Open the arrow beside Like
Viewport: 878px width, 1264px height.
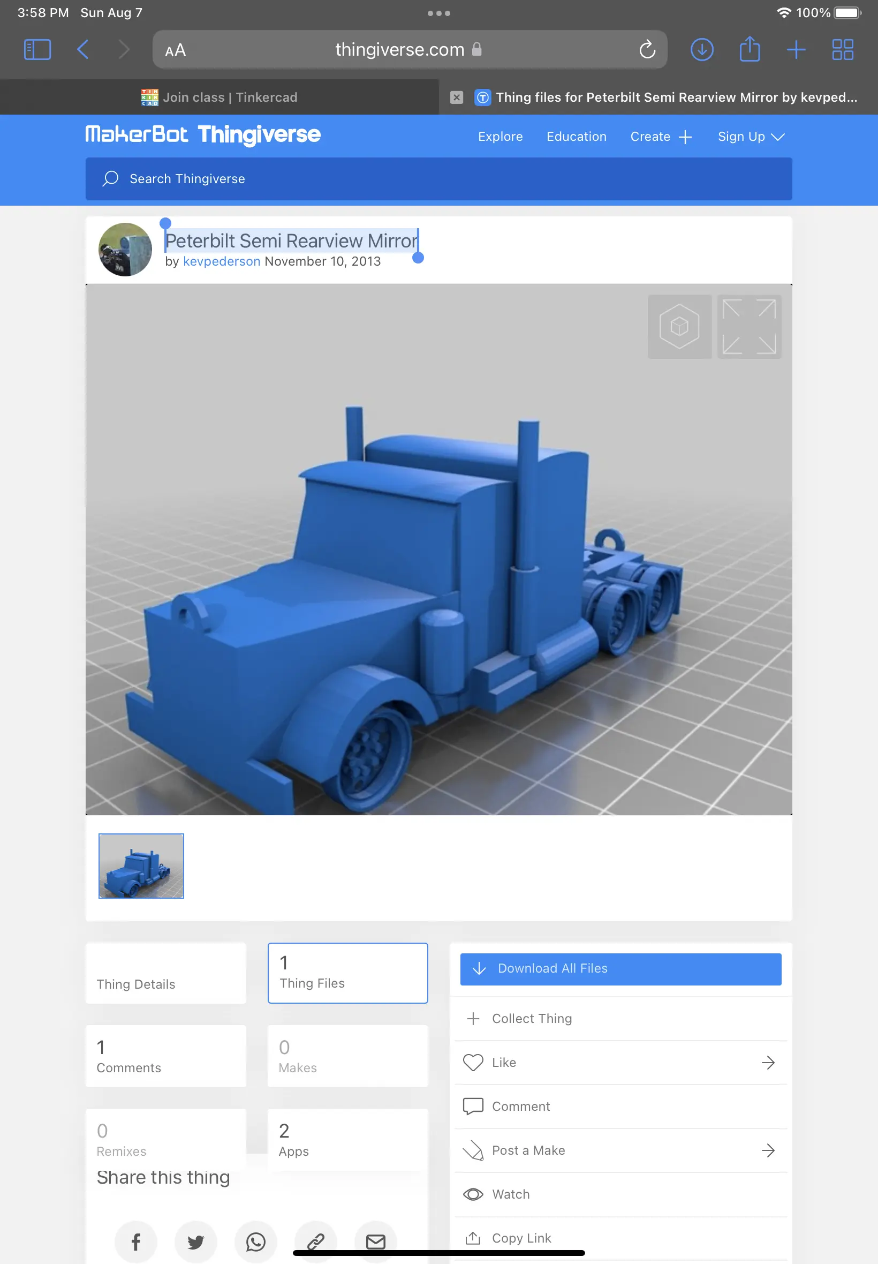pyautogui.click(x=768, y=1063)
